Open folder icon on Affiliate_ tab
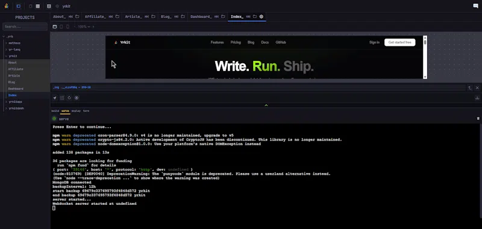Image resolution: width=482 pixels, height=229 pixels. [x=117, y=17]
